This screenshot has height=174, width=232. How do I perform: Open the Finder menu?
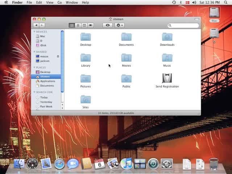click(x=17, y=3)
